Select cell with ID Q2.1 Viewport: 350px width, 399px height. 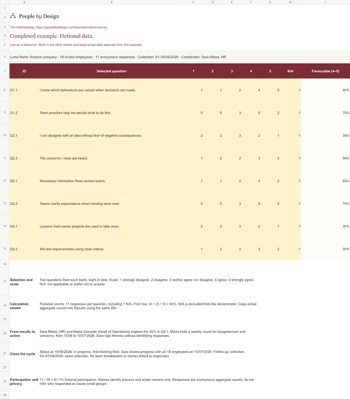[24, 135]
